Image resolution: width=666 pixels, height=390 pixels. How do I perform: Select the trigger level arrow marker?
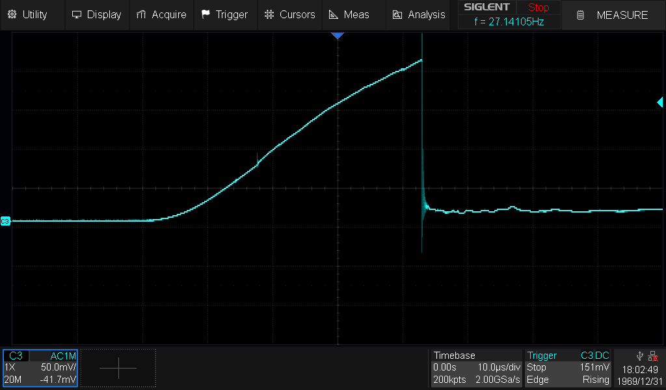point(659,102)
